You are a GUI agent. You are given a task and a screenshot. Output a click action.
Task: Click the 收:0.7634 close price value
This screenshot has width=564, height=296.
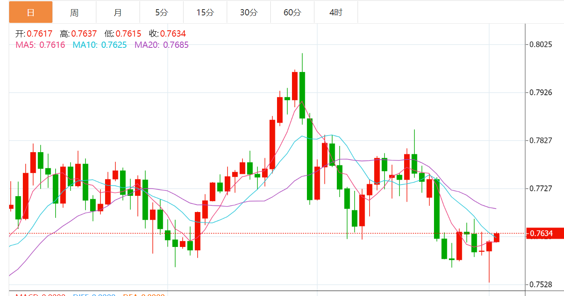pos(167,34)
